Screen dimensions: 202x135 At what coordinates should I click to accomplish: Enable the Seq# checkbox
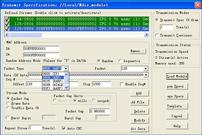[x=122, y=84]
